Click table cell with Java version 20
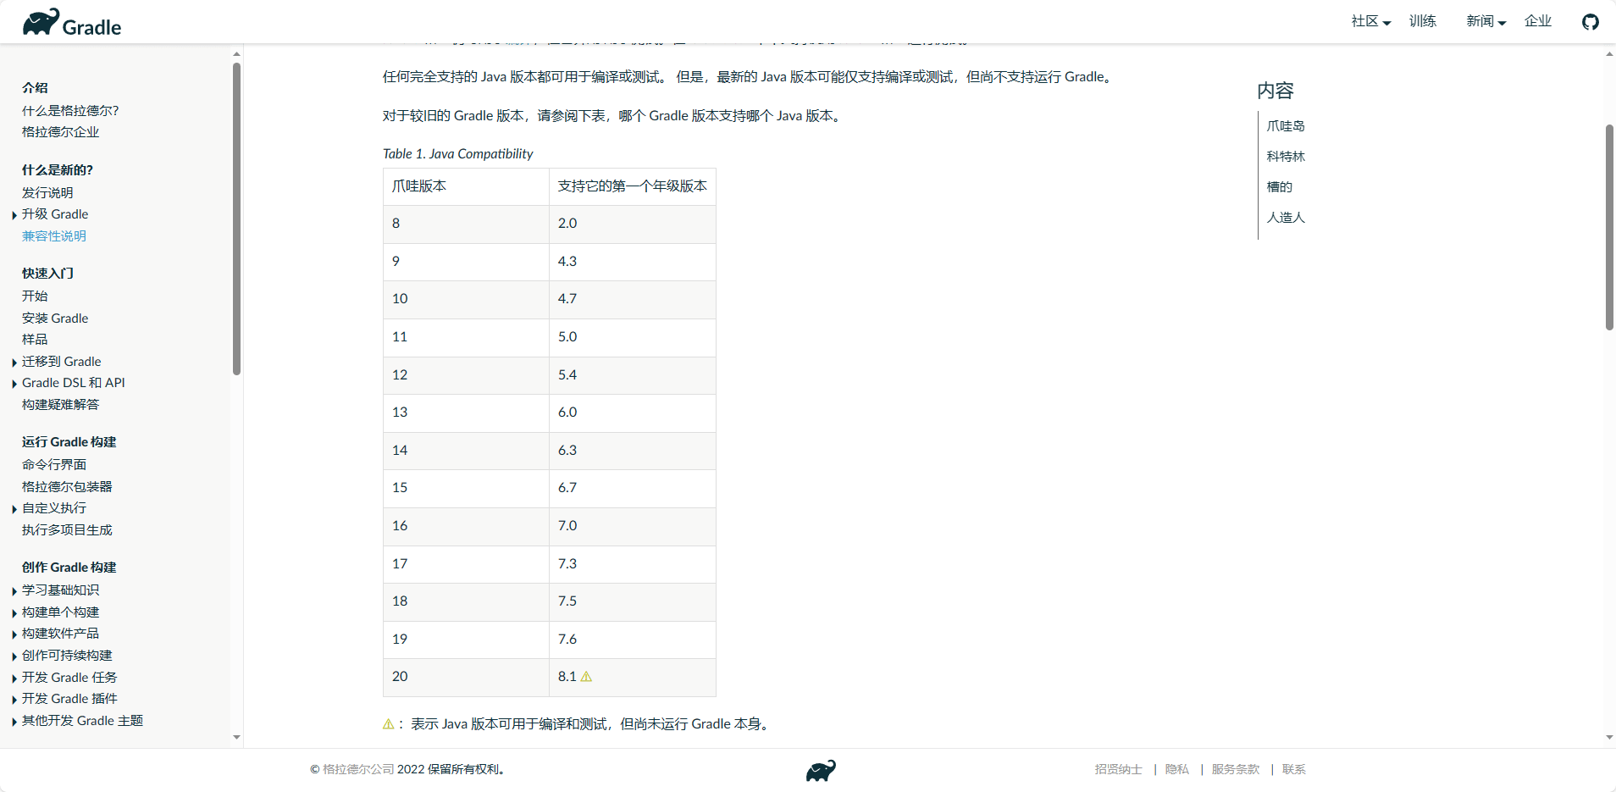The image size is (1616, 792). coord(466,677)
